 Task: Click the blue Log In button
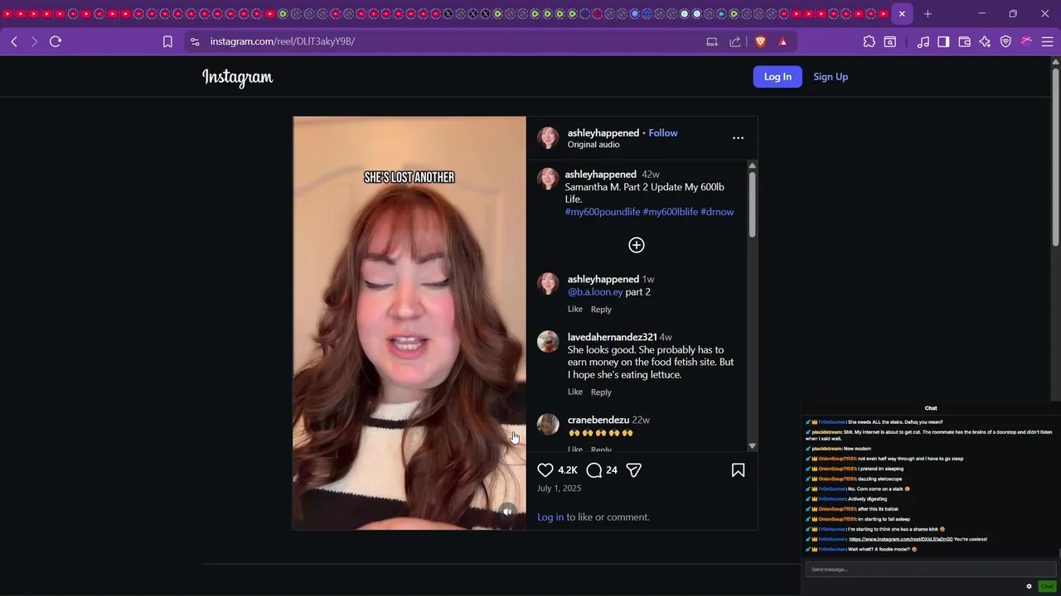[778, 77]
